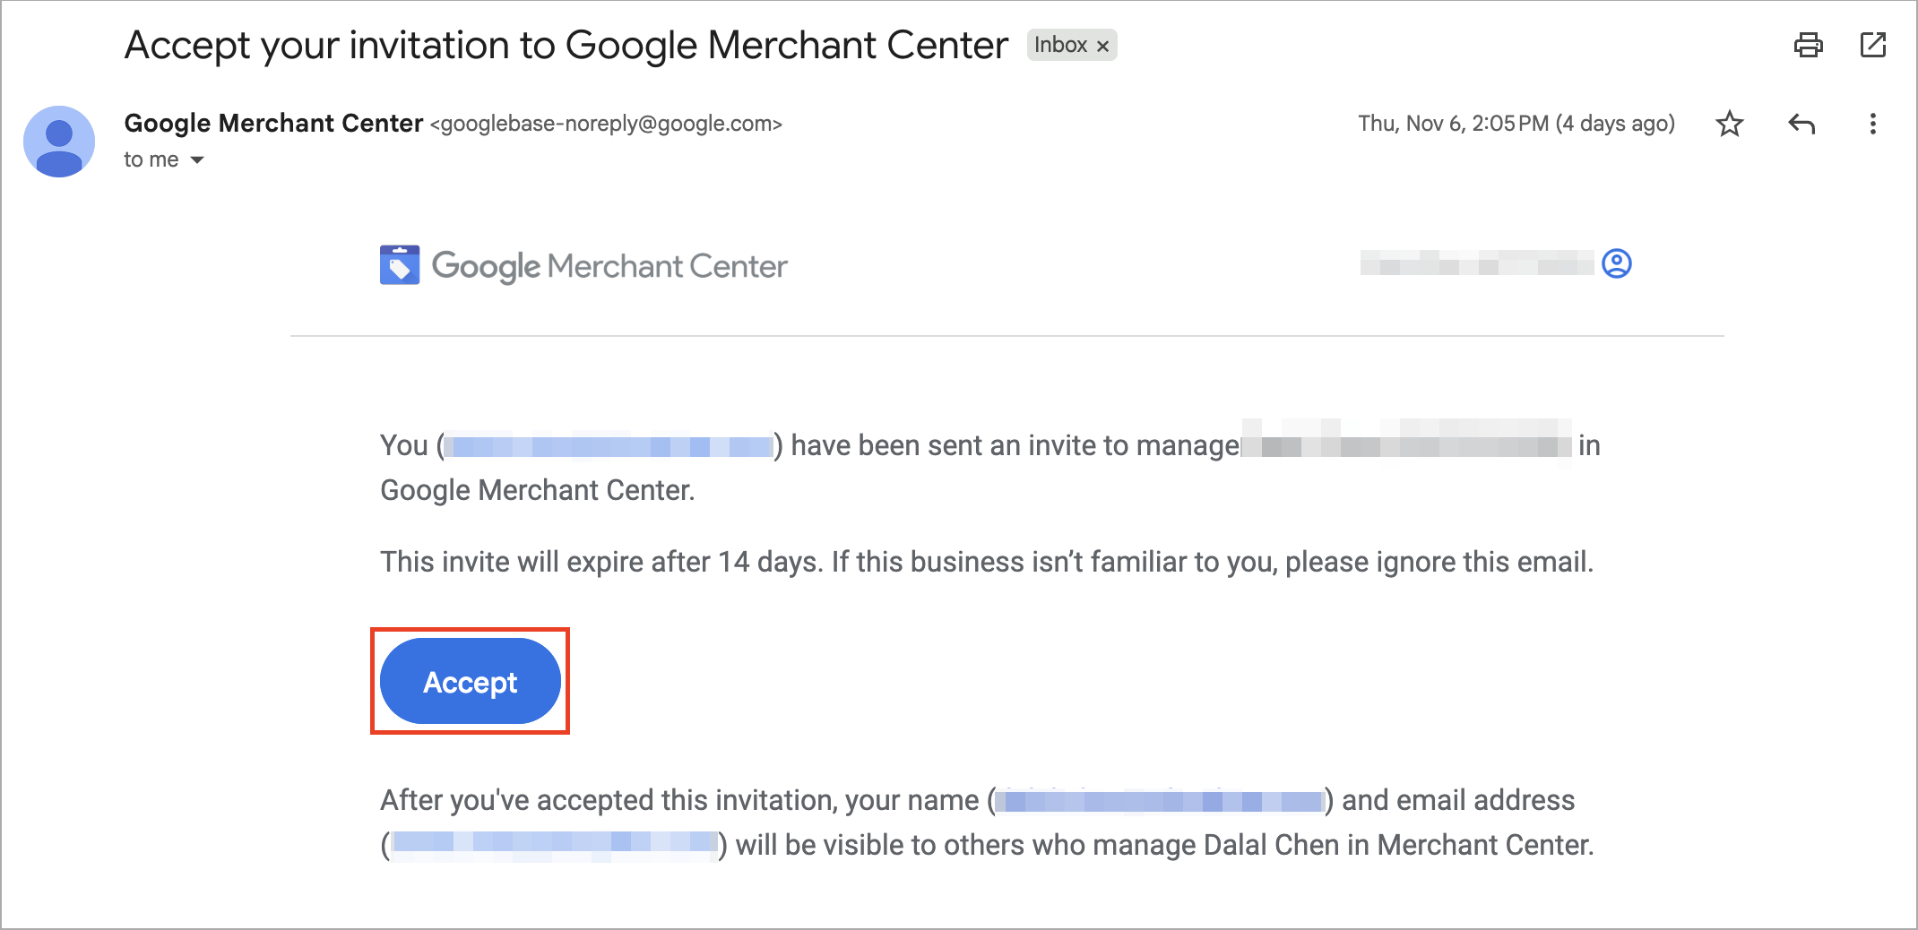1918x930 pixels.
Task: Click the blue account circle icon
Action: pos(1617,263)
